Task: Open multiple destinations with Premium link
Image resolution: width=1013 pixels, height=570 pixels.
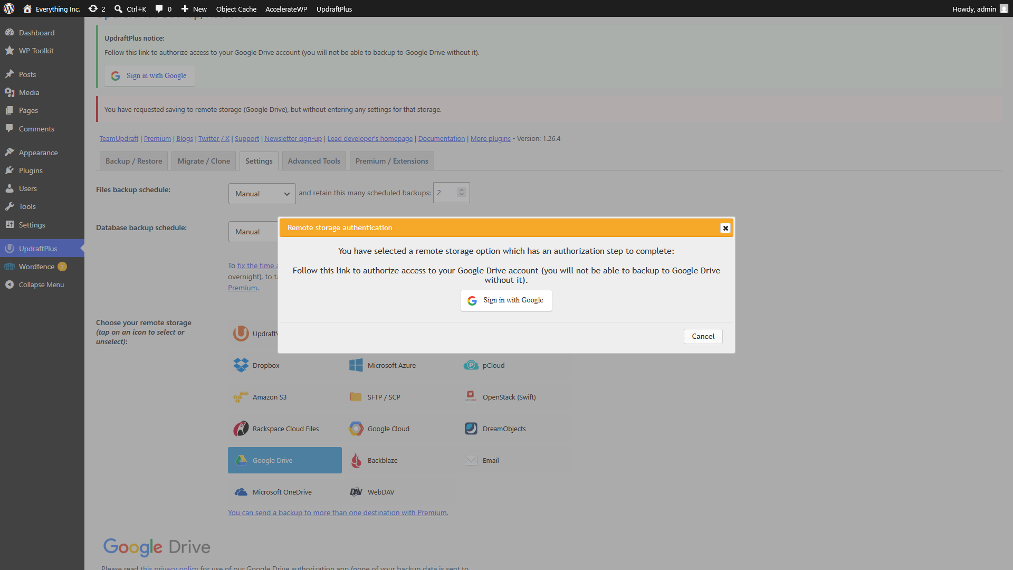Action: coord(338,512)
